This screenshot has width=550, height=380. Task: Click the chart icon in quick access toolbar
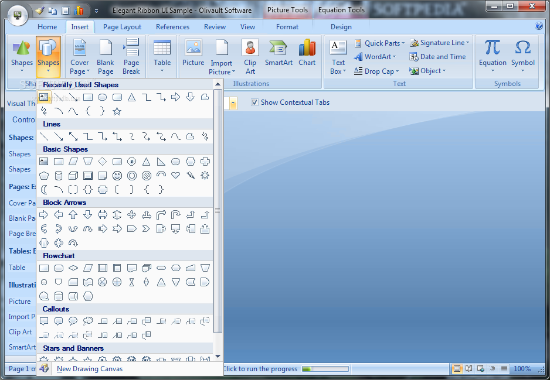[x=79, y=11]
